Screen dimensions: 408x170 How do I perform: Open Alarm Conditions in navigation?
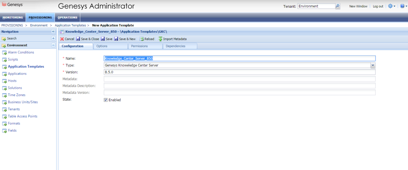click(21, 52)
